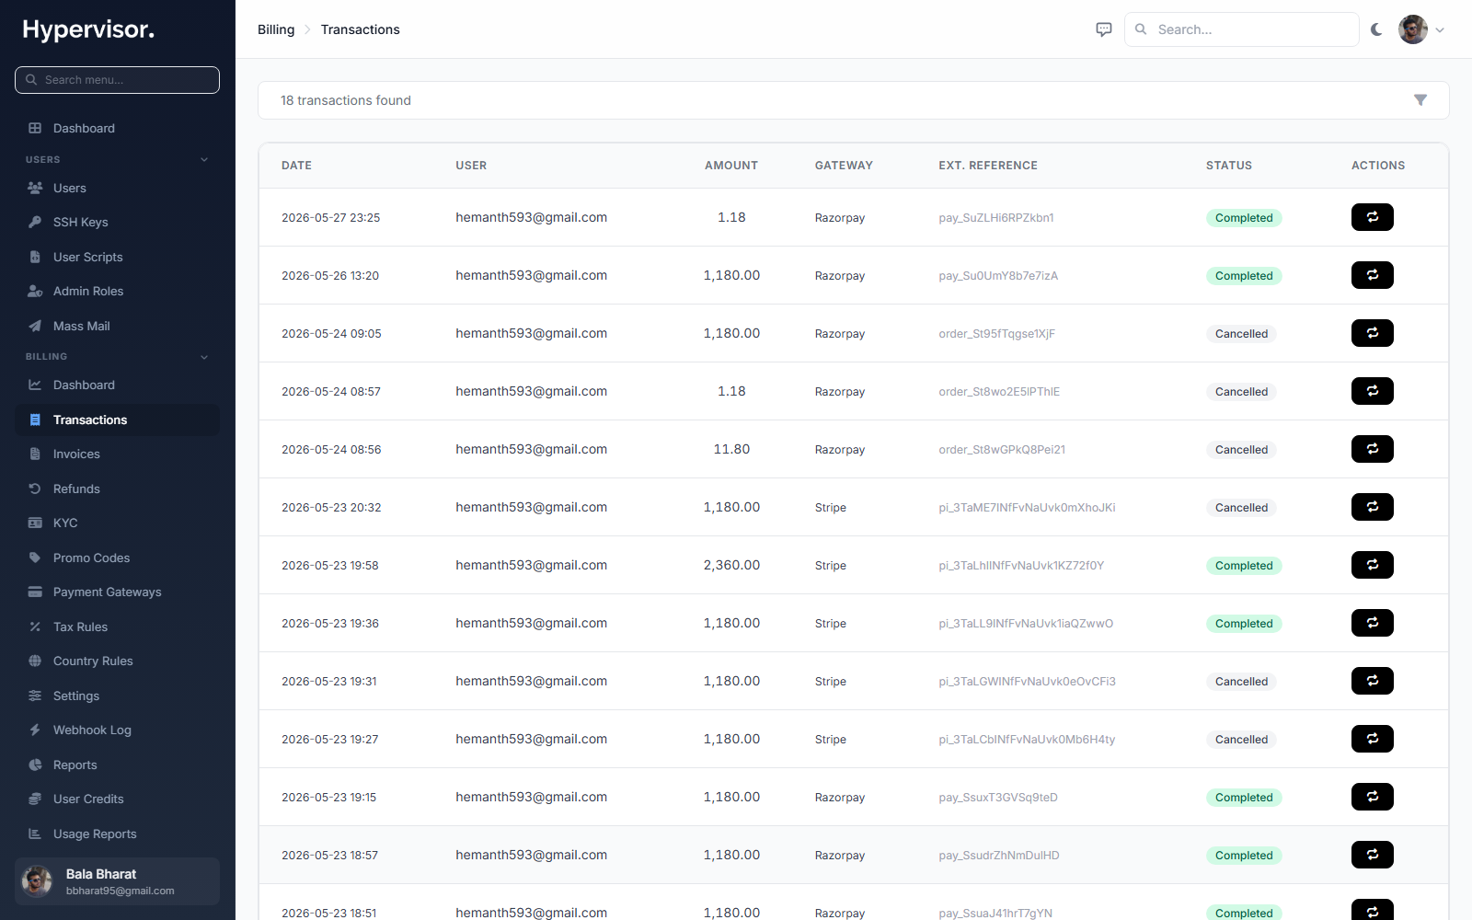
Task: Click date 2026-05-23 18:57 cell
Action: [329, 855]
